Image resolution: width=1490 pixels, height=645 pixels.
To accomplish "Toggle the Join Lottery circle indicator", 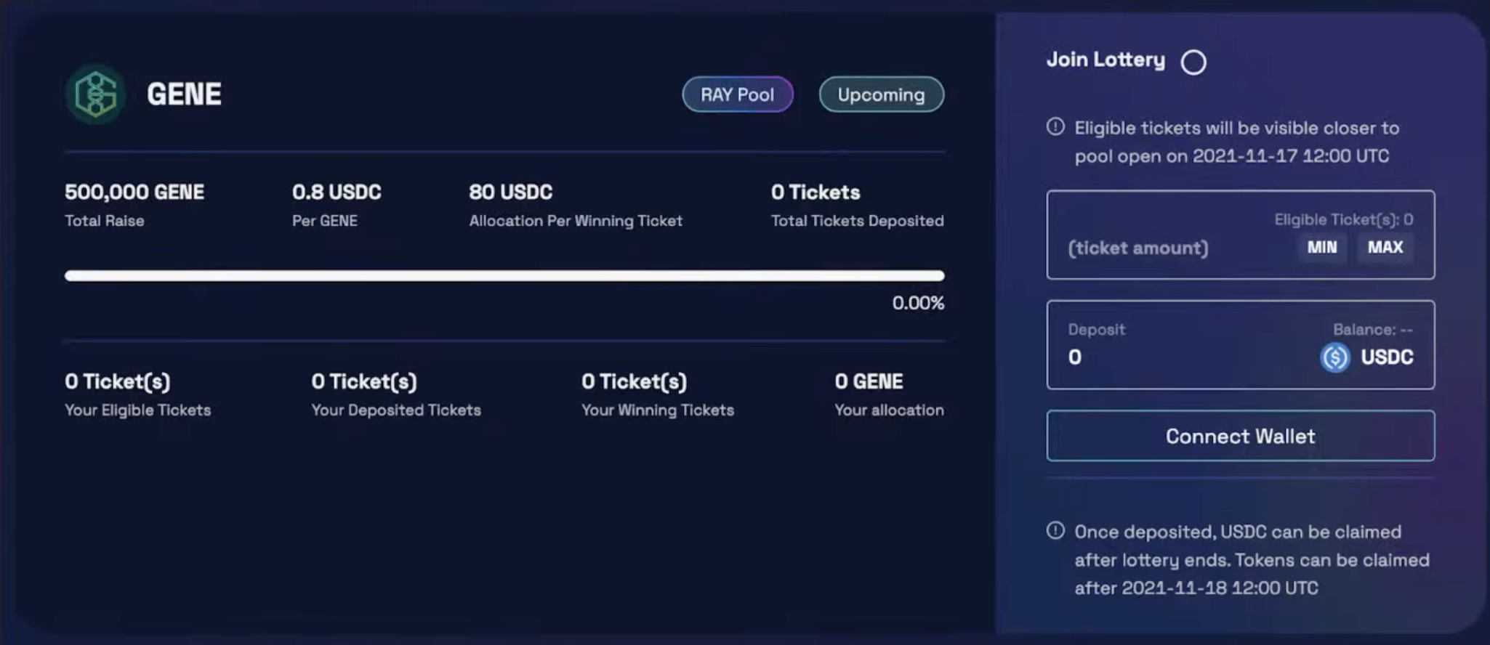I will pyautogui.click(x=1193, y=62).
